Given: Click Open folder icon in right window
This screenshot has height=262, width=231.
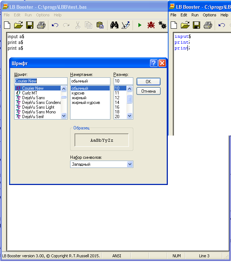Looking at the screenshot, I should coord(185,25).
